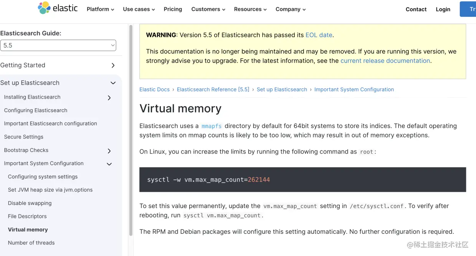
Task: Click the /etc/sysctl.conf inline code
Action: [377, 206]
